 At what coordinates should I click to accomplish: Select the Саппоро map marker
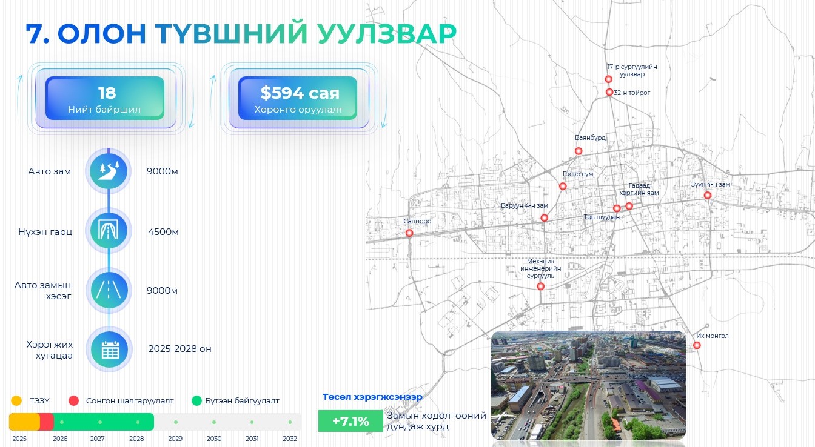(409, 233)
